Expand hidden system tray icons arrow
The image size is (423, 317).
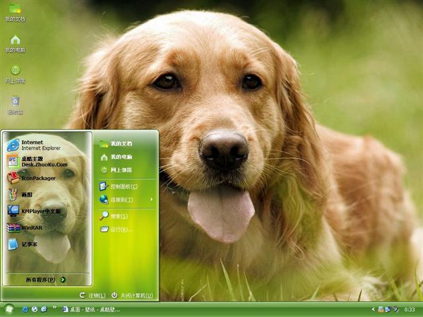click(x=373, y=310)
